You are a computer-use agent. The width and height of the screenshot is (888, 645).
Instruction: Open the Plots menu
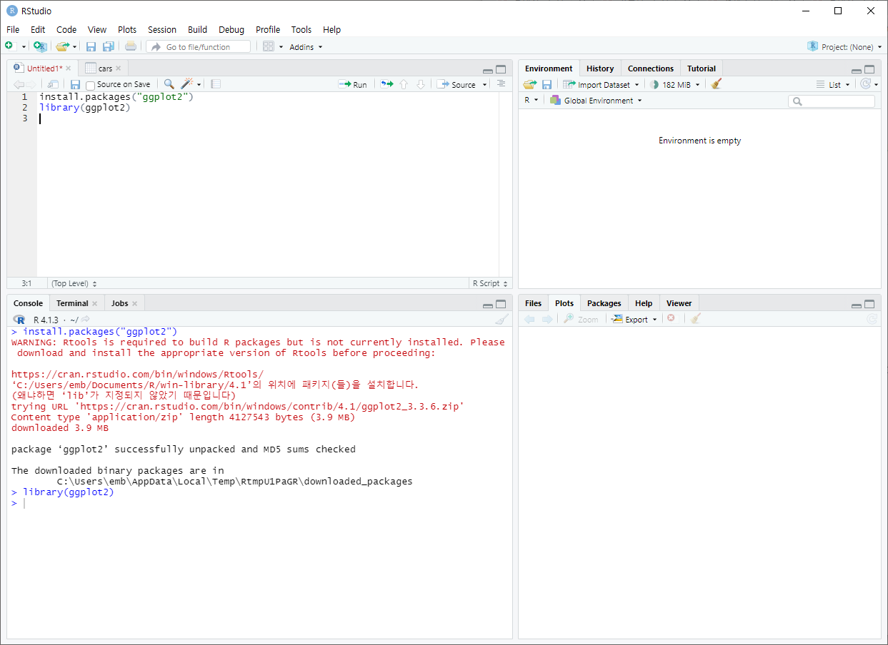click(127, 29)
